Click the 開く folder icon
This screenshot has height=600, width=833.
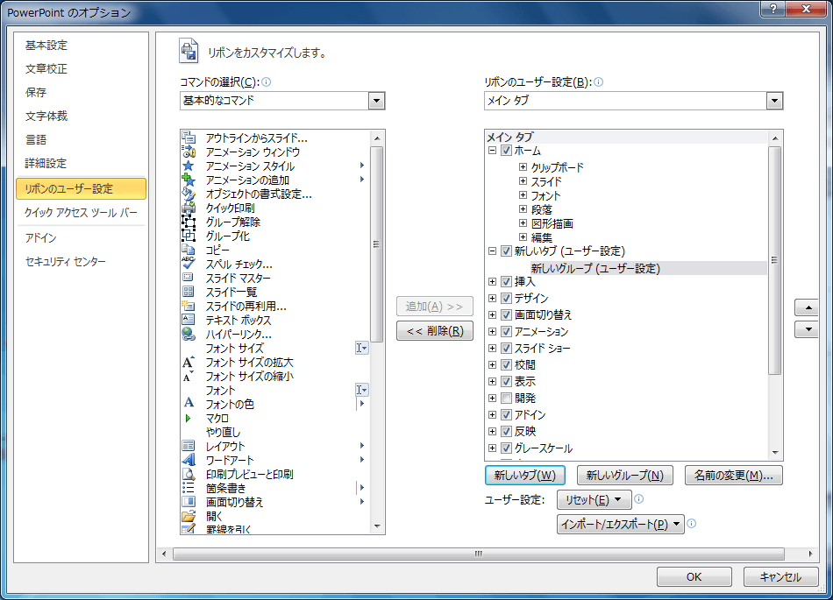point(189,516)
